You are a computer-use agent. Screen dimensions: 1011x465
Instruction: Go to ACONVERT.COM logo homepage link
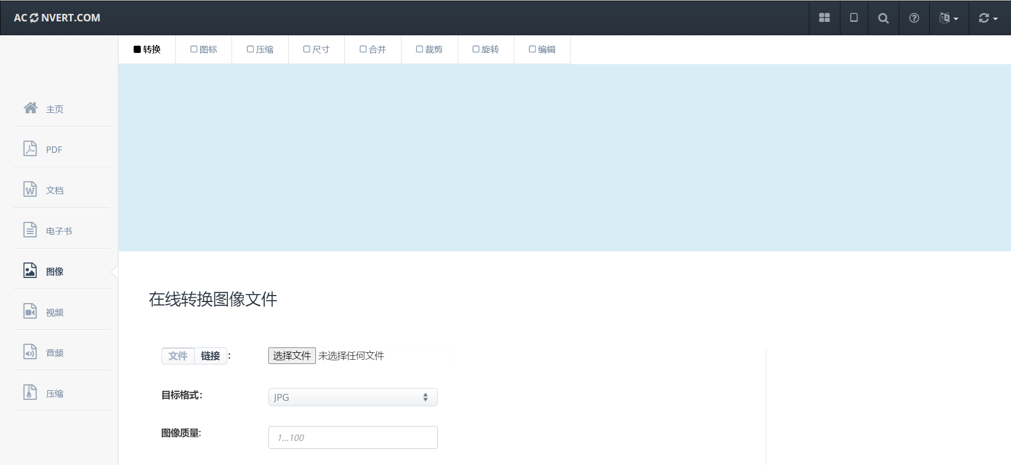tap(57, 18)
